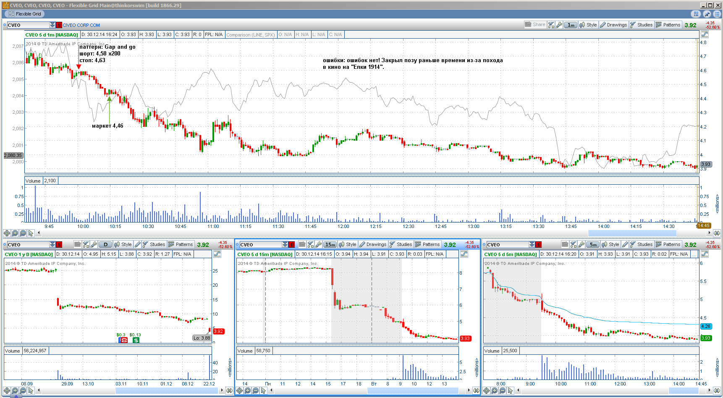Expand symbol dropdown arrow in main chart
Screen dimensions: 723x398
pos(52,25)
